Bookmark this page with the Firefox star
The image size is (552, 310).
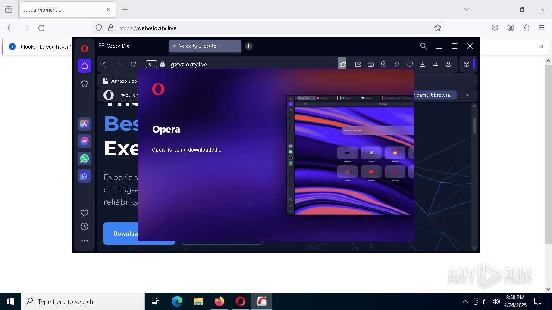(438, 28)
